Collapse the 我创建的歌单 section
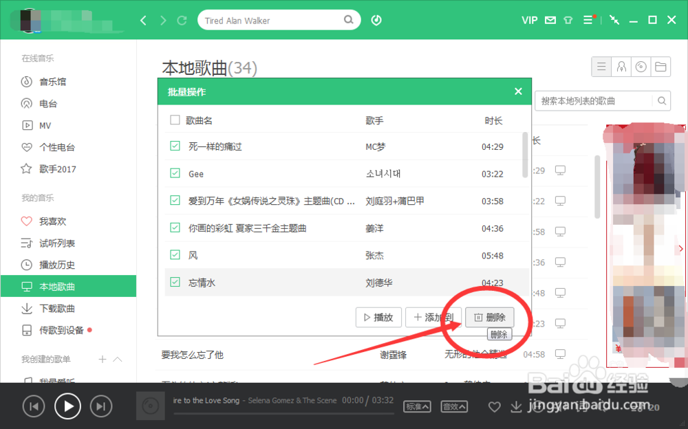This screenshot has height=429, width=688. pyautogui.click(x=116, y=359)
